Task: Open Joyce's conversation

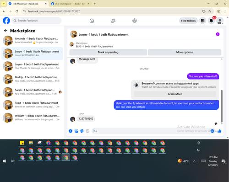Action: [x=32, y=66]
